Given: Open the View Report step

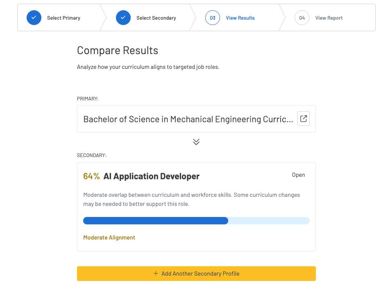Looking at the screenshot, I should pyautogui.click(x=329, y=18).
